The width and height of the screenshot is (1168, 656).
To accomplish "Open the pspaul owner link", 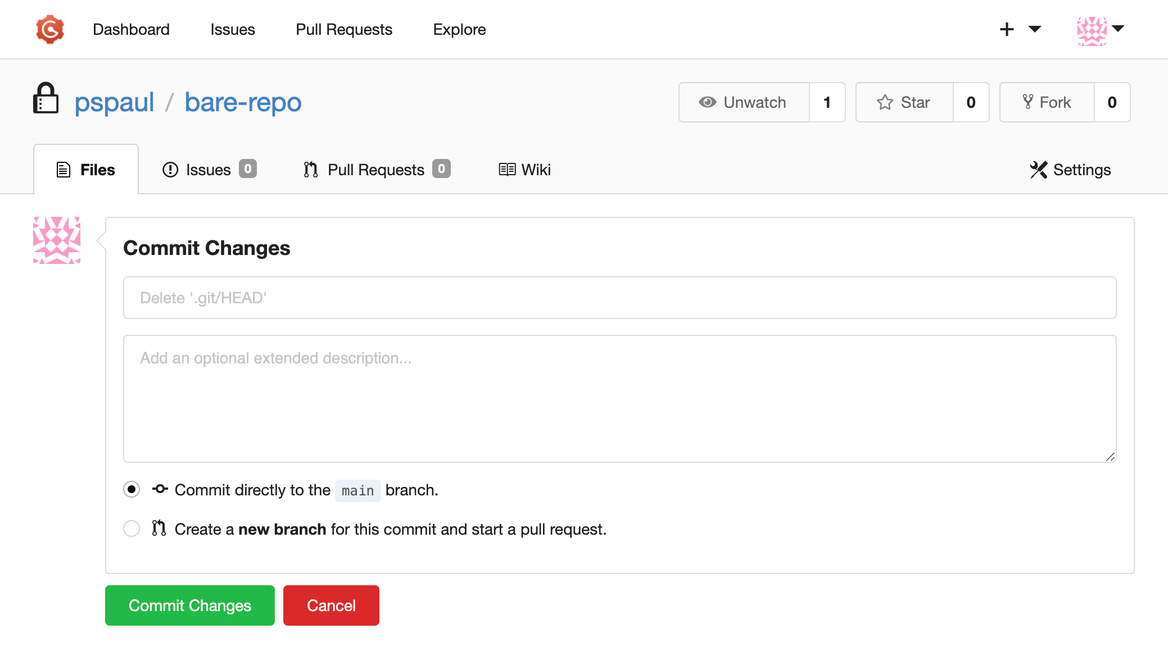I will tap(114, 102).
